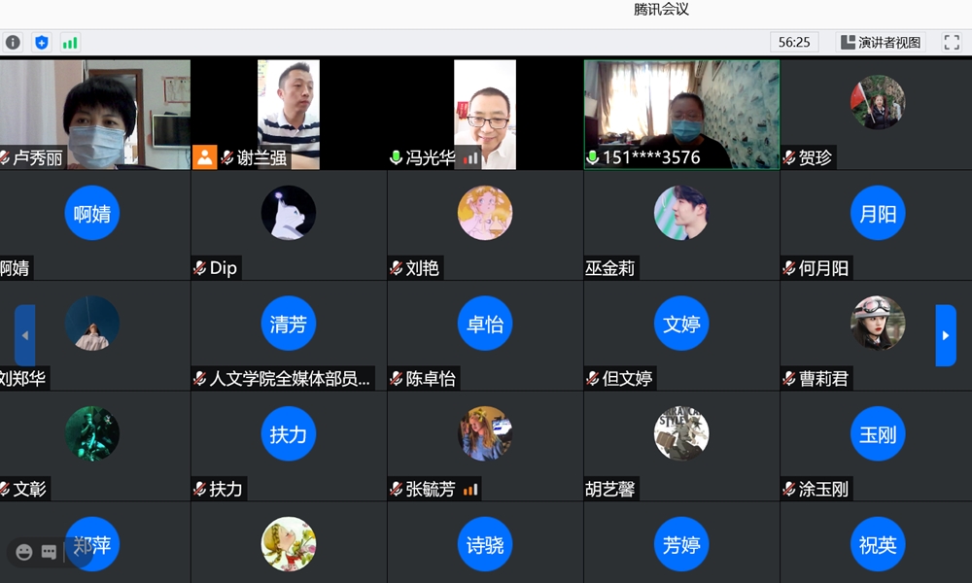Click the 56:25 meeting timer
This screenshot has height=583, width=972.
[x=794, y=43]
